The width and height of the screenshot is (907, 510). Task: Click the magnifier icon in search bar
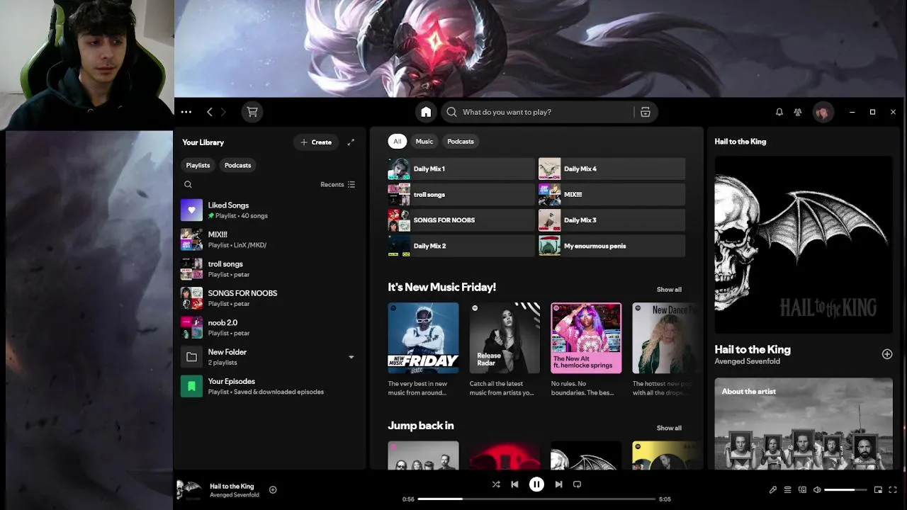pyautogui.click(x=451, y=112)
